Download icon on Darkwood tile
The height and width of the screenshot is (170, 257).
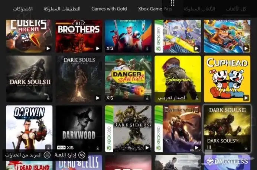pyautogui.click(x=98, y=148)
